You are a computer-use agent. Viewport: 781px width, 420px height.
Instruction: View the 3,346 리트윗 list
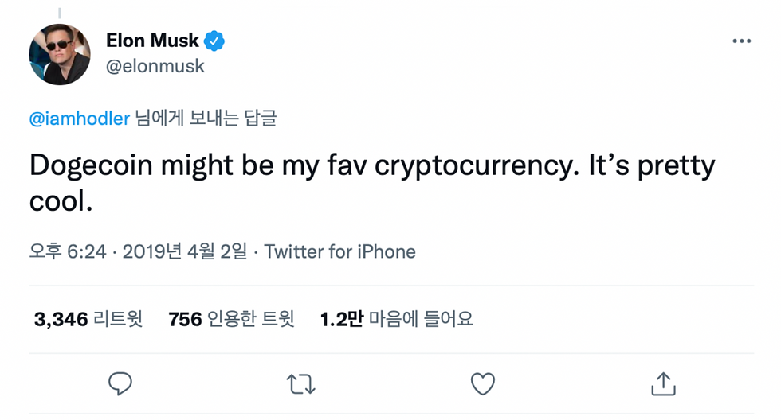pyautogui.click(x=88, y=320)
